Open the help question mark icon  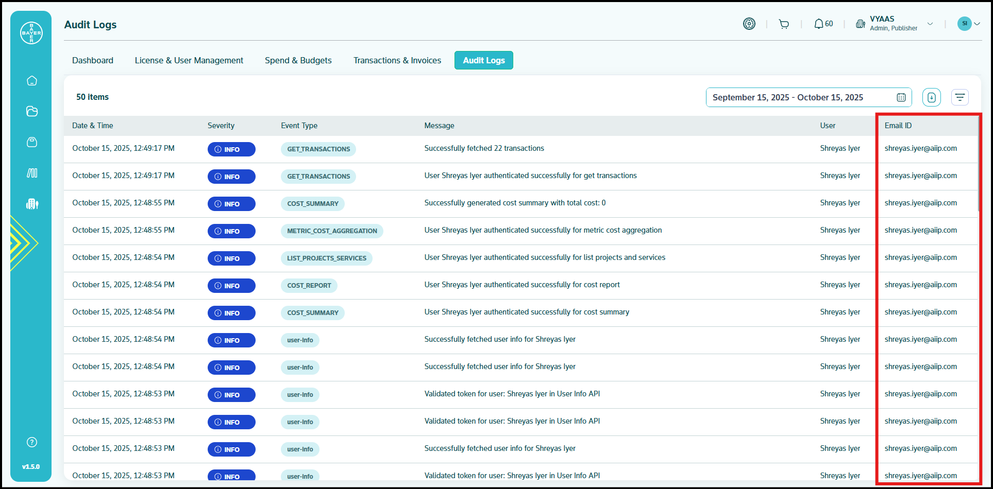click(x=32, y=442)
